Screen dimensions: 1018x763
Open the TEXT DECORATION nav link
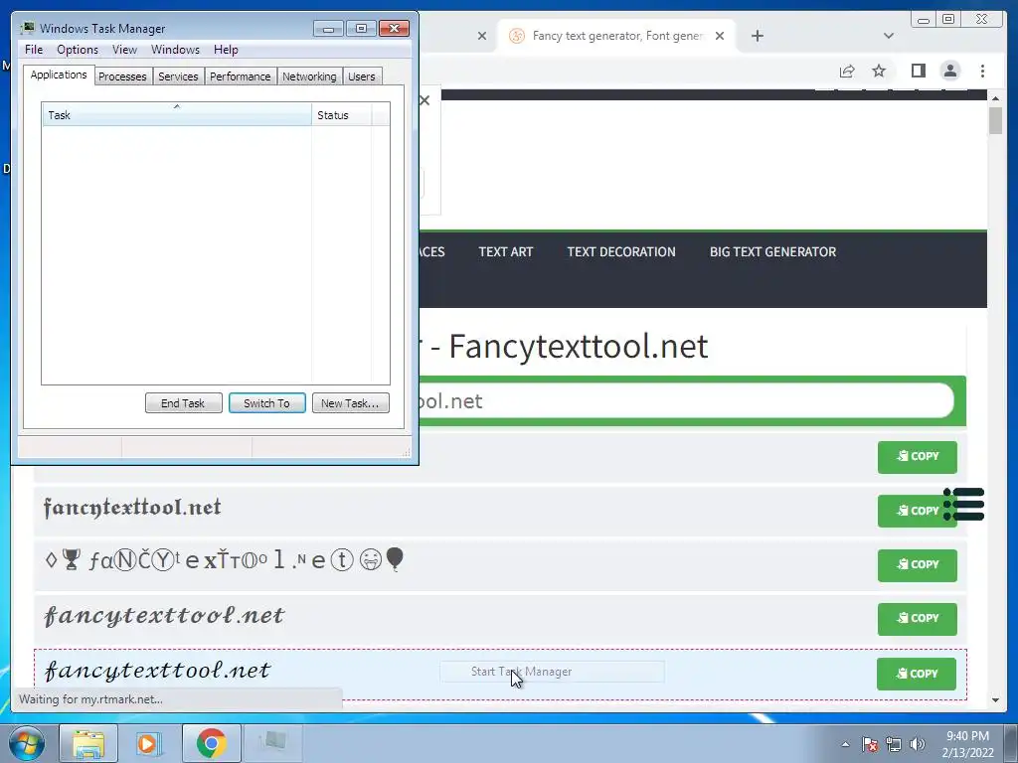click(x=621, y=251)
